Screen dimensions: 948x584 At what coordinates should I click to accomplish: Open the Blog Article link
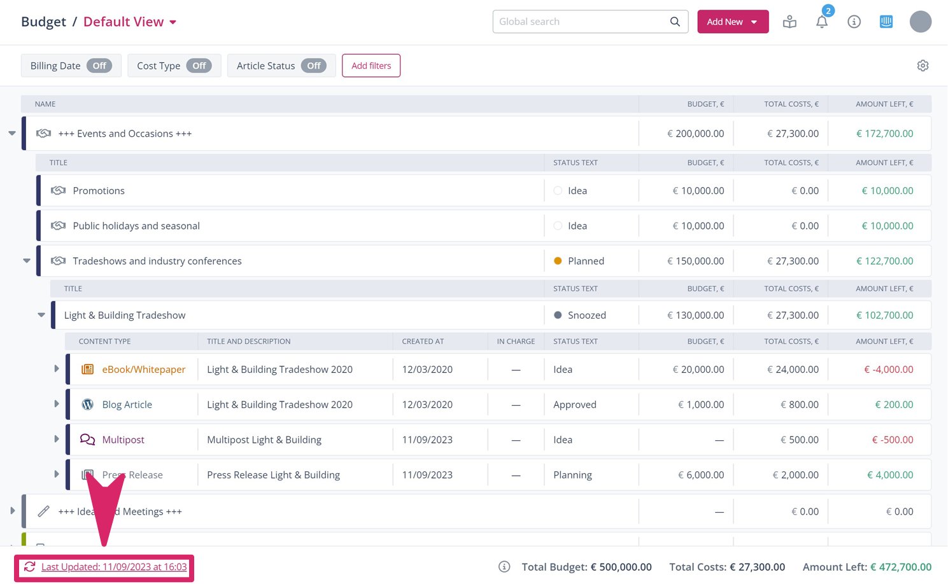coord(127,405)
